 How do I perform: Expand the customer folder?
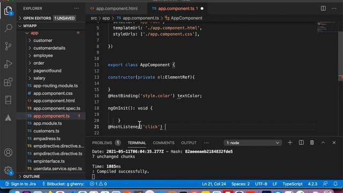pyautogui.click(x=51, y=41)
